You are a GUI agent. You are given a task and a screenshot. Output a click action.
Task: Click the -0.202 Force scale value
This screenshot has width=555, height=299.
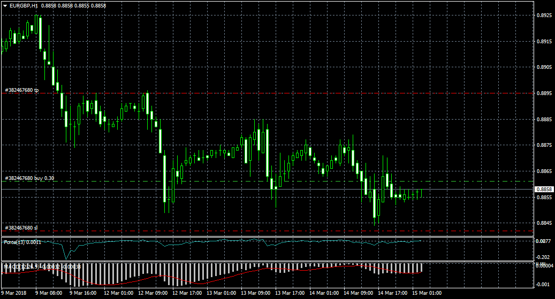(x=543, y=257)
